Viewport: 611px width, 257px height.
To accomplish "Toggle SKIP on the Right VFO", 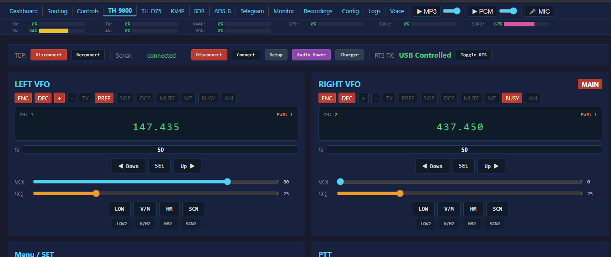I will [429, 98].
